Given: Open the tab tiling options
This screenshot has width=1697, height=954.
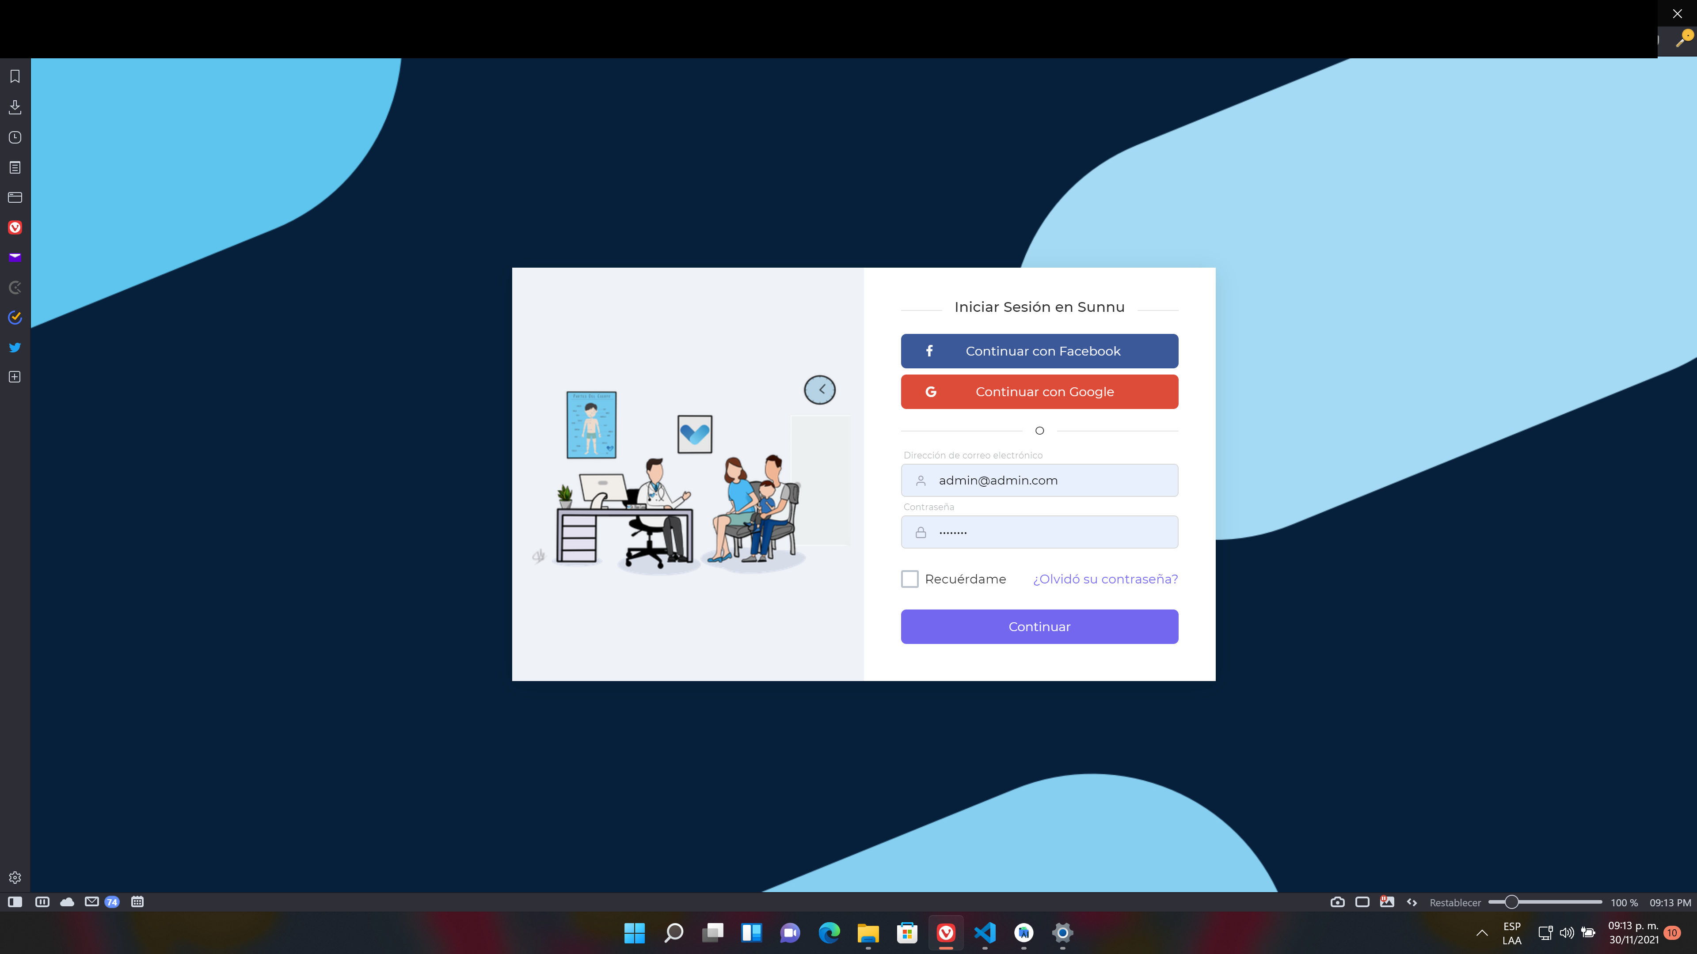Looking at the screenshot, I should pos(1362,902).
